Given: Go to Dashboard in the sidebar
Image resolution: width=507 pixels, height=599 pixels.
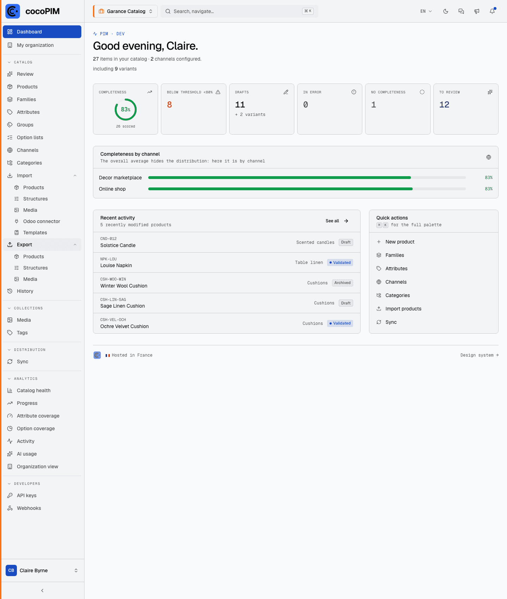Looking at the screenshot, I should [42, 32].
